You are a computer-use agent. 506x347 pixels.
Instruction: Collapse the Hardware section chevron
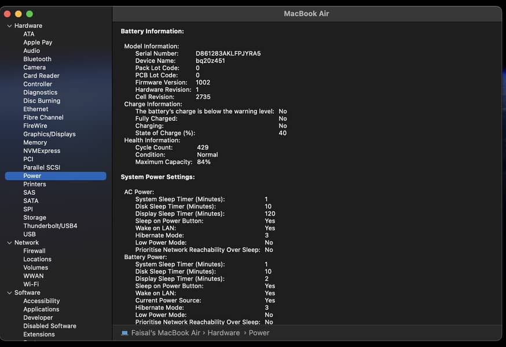click(x=9, y=26)
